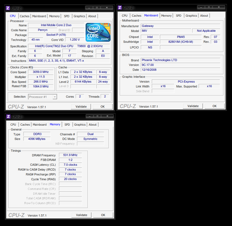Screen dimensions: 232x226
Task: Switch to CPU tab in Memory window
Action: (13, 125)
